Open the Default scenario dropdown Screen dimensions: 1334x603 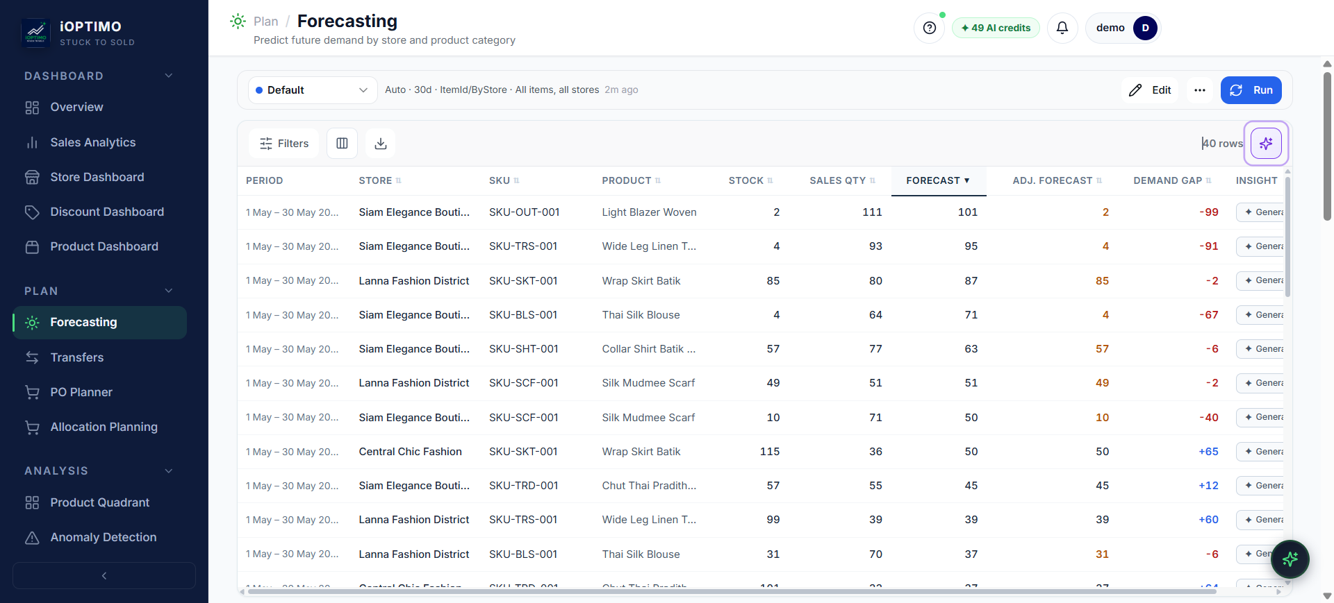[313, 90]
